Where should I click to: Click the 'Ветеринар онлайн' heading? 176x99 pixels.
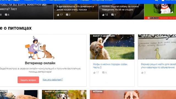(x=40, y=63)
